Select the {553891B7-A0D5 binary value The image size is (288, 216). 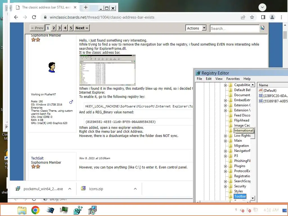pos(273,101)
